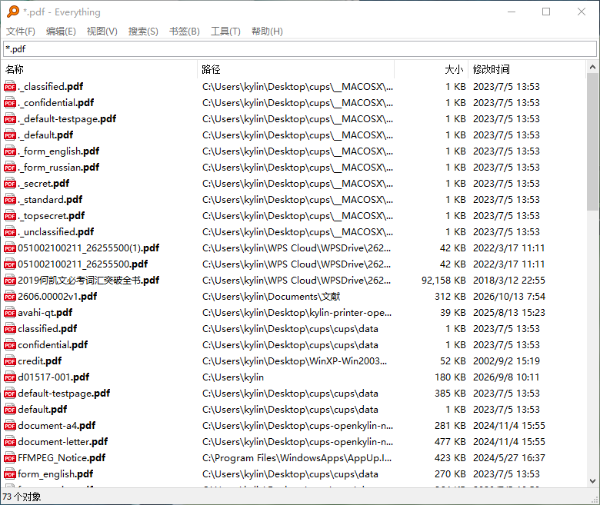Click modified date 2025/8/13 15:23
The image size is (600, 505).
pos(509,313)
